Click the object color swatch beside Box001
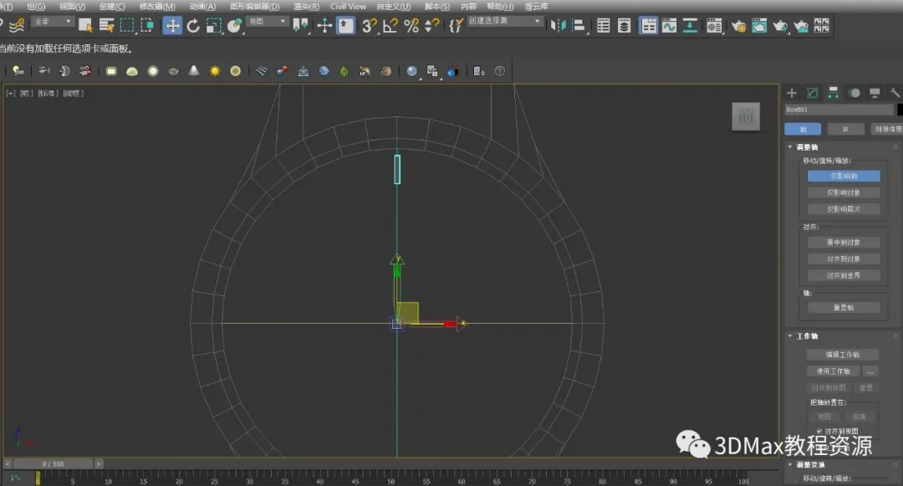This screenshot has width=903, height=486. pyautogui.click(x=900, y=110)
